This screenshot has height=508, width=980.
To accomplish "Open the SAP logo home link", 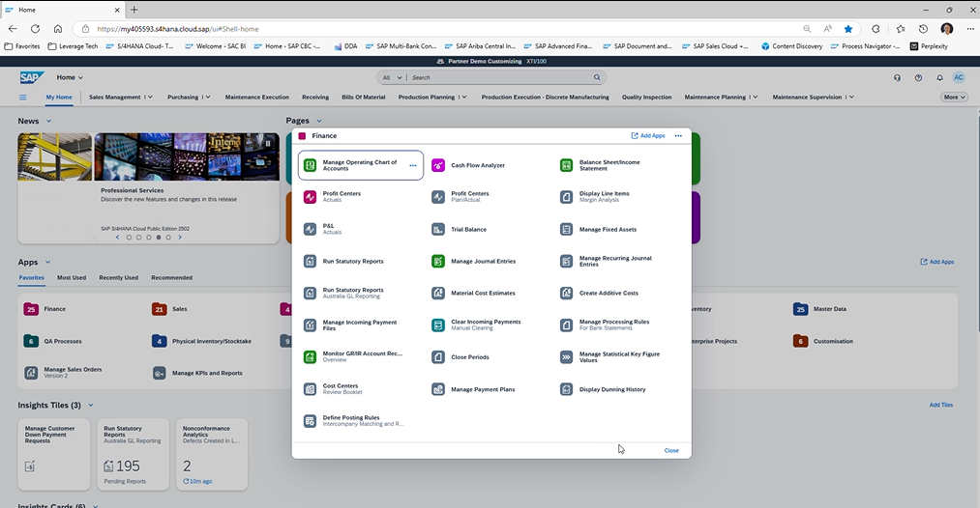I will coord(31,77).
